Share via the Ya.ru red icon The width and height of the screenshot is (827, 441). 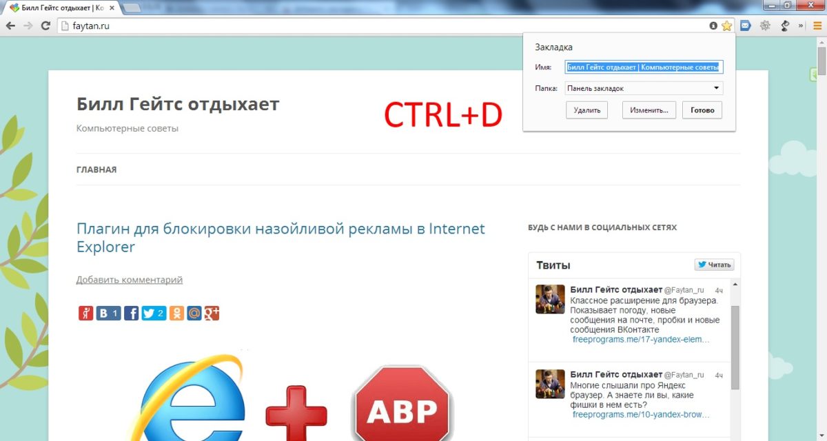coord(85,314)
